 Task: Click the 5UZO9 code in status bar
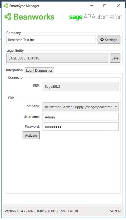point(115,211)
